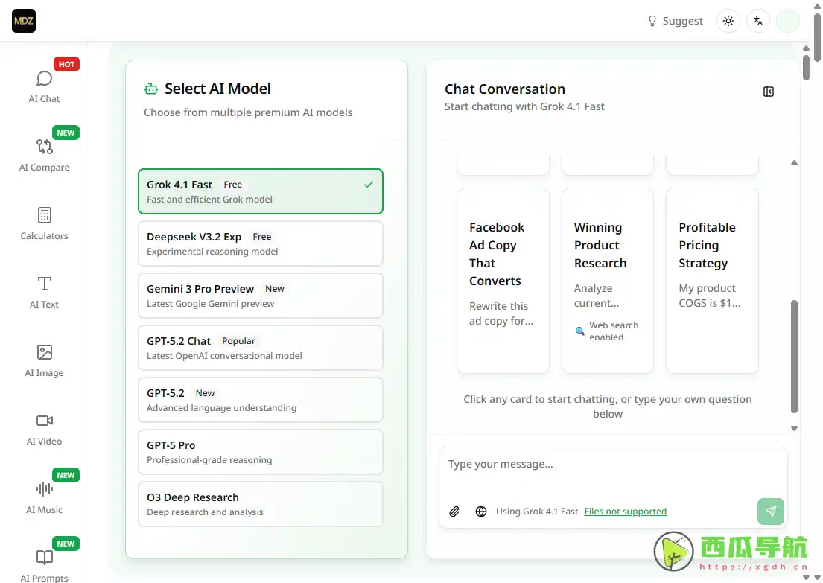
Task: Toggle the light/dark theme button
Action: pos(728,21)
